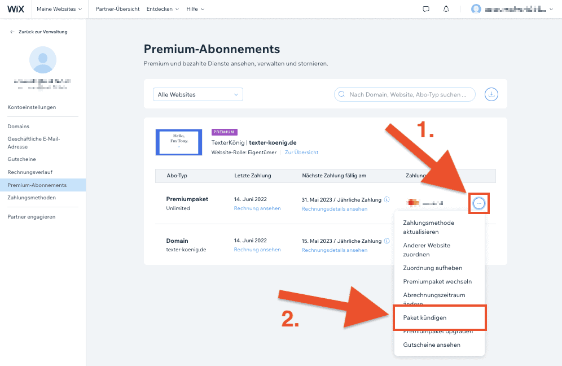
Task: Open Domains in sidebar
Action: tap(18, 127)
